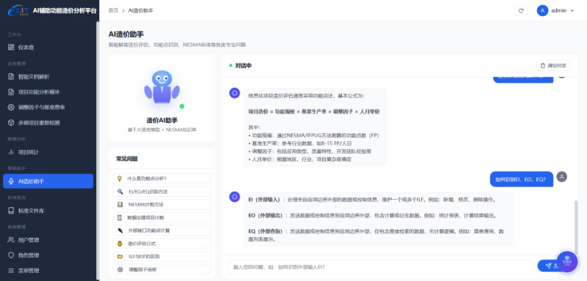This screenshot has width=587, height=281.
Task: Click the bullet line starting with 基准生产率
Action: [299, 143]
